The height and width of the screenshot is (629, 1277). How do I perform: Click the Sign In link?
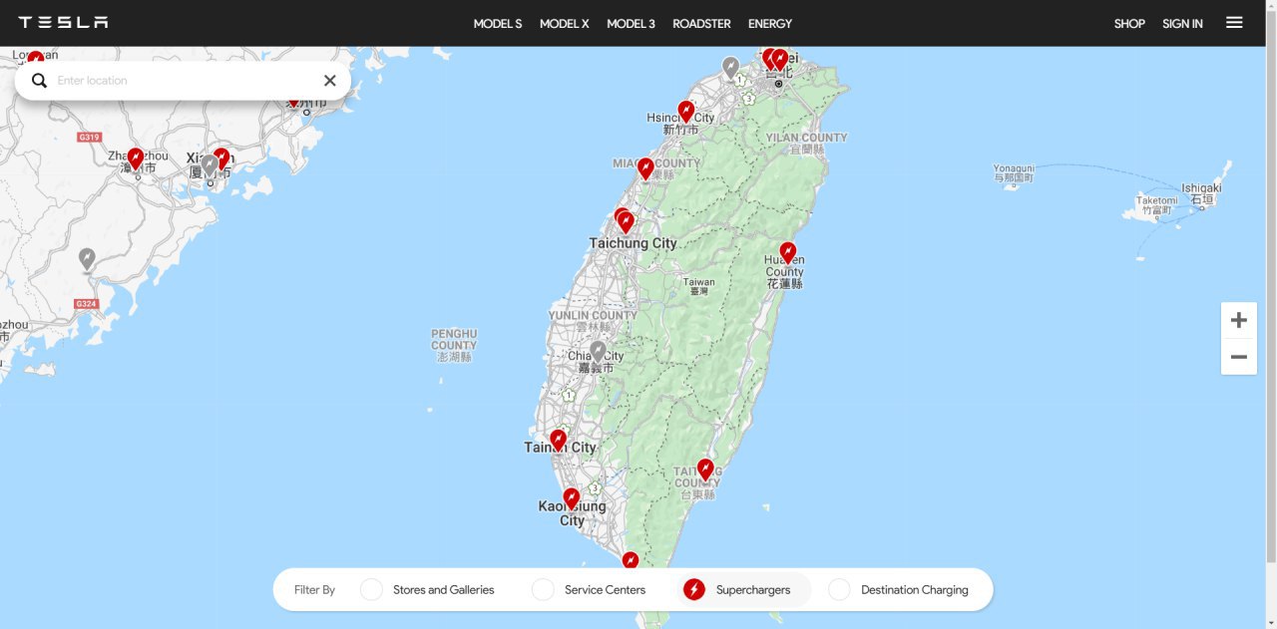(1182, 24)
